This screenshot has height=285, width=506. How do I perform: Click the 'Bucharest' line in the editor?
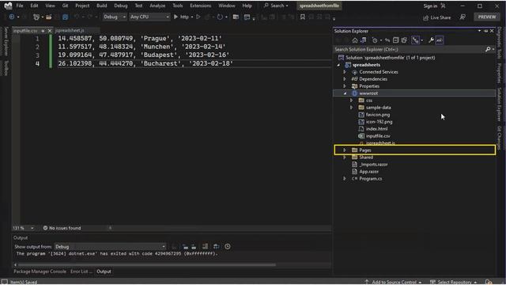pos(145,63)
